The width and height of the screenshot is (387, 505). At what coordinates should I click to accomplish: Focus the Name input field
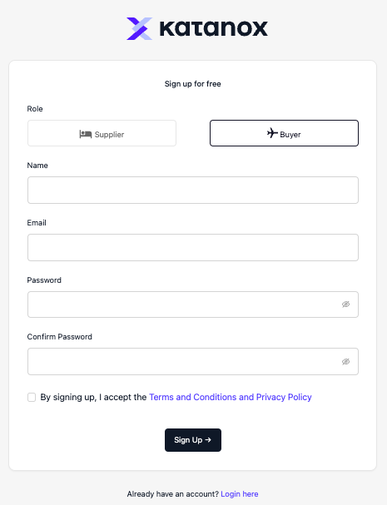(193, 190)
